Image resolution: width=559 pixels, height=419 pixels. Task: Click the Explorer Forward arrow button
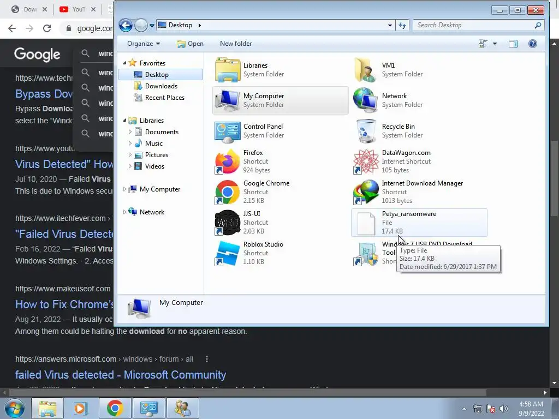point(141,25)
